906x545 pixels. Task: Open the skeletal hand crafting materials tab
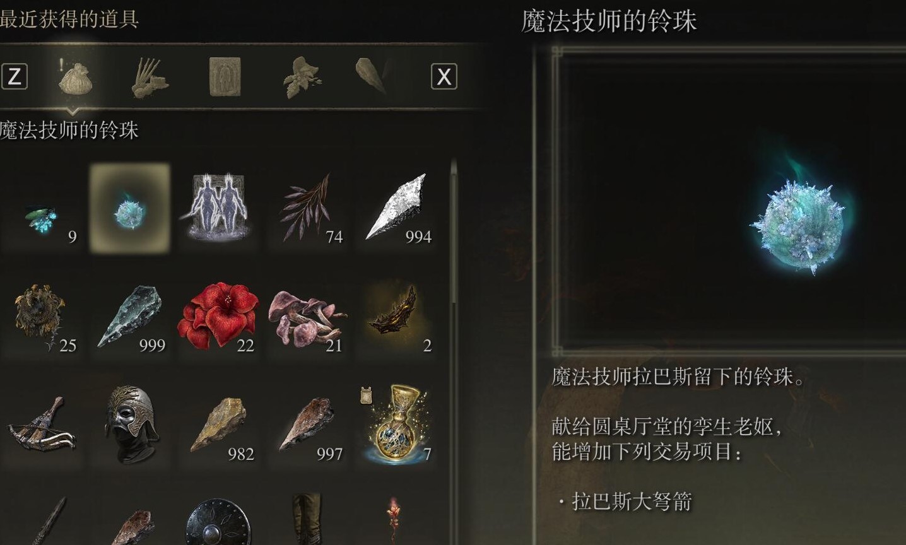point(149,78)
